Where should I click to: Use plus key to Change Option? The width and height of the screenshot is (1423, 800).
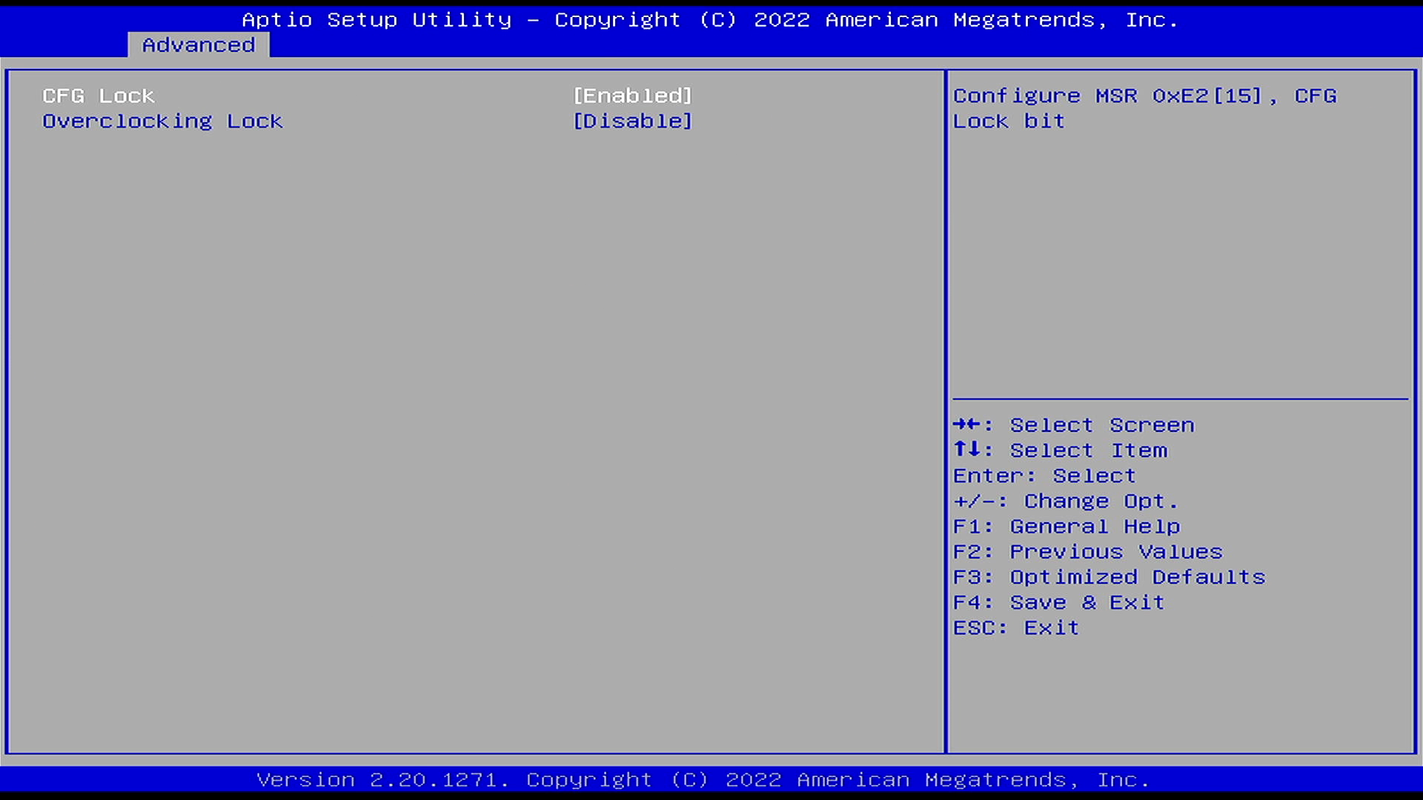tap(1064, 500)
